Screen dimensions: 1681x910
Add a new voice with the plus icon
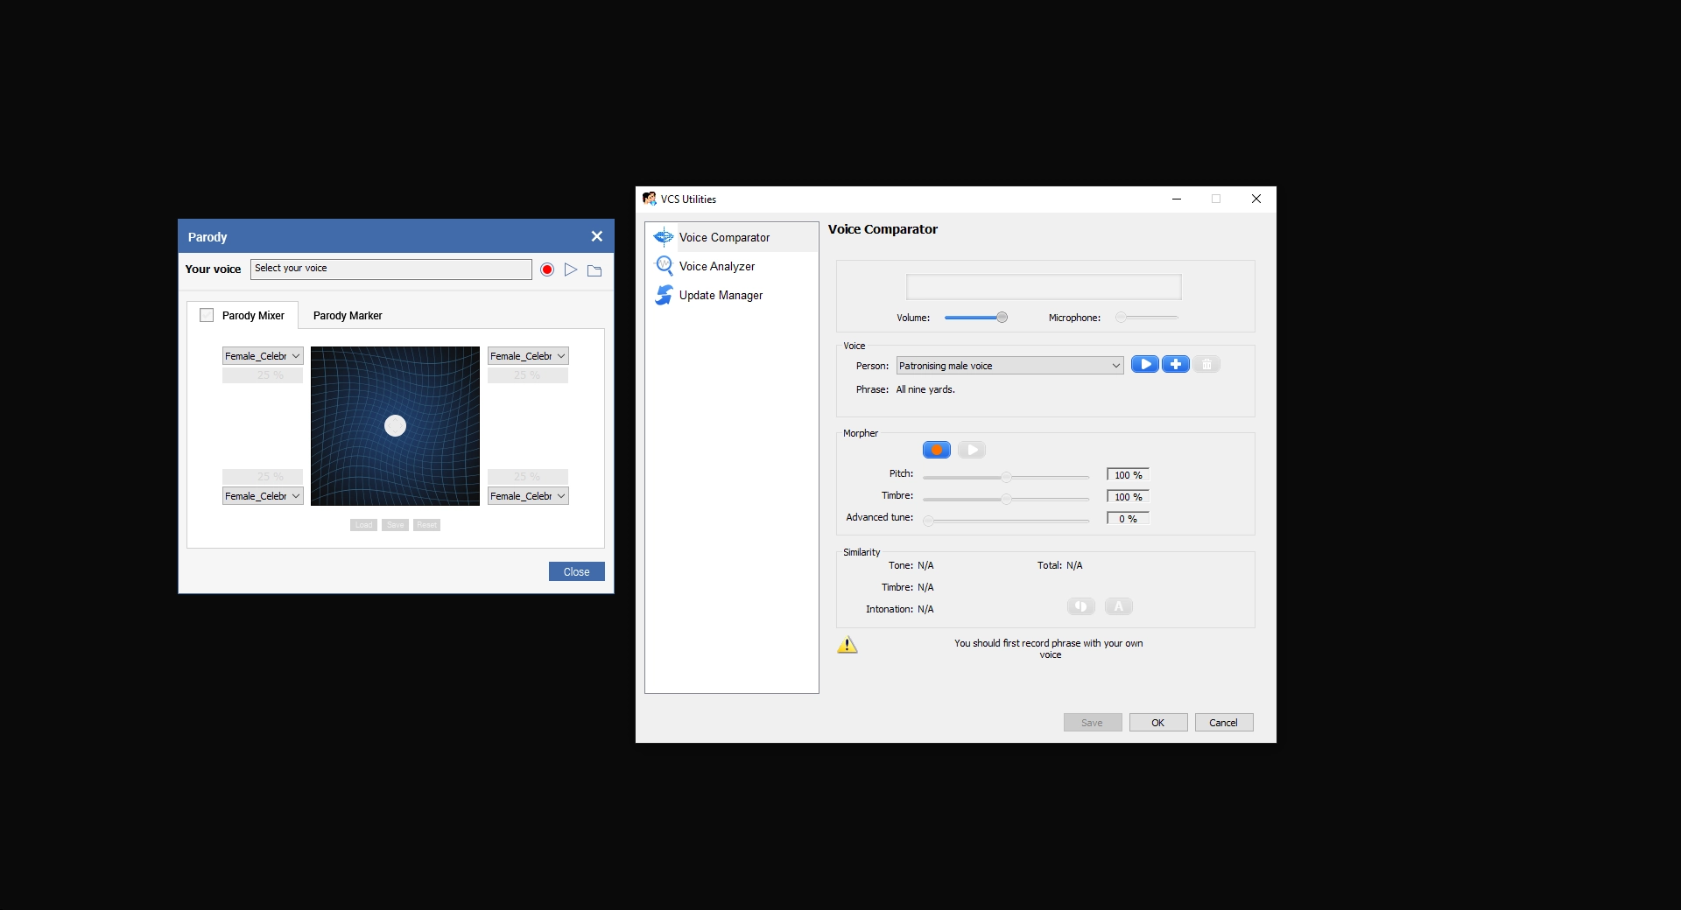[x=1175, y=364]
